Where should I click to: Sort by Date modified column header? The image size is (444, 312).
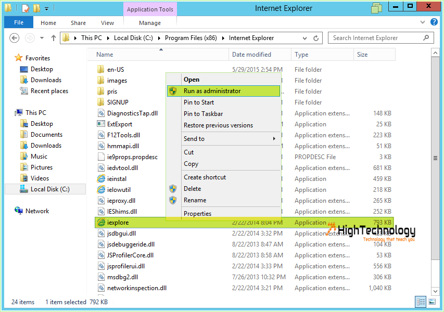260,55
